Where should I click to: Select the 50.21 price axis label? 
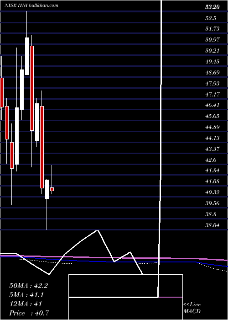(212, 50)
